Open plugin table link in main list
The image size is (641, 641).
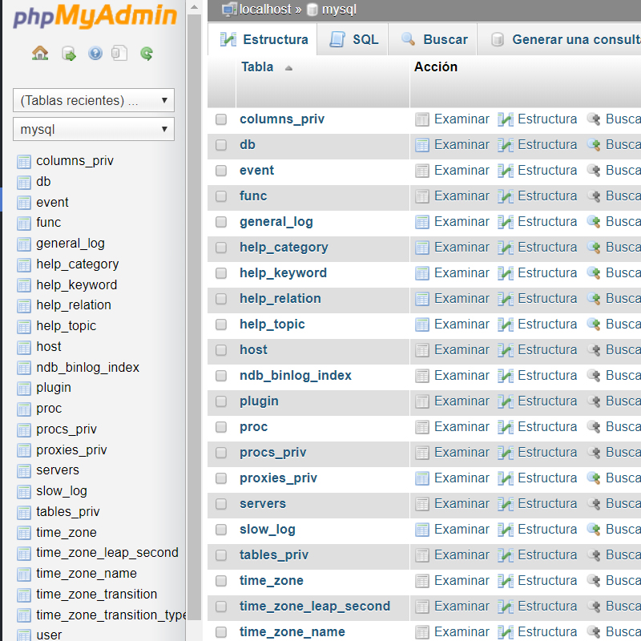pyautogui.click(x=259, y=401)
